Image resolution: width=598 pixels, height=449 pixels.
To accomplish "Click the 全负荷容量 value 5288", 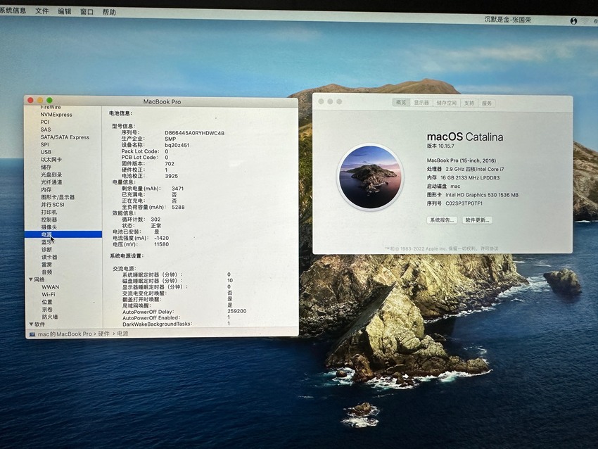I will point(178,207).
